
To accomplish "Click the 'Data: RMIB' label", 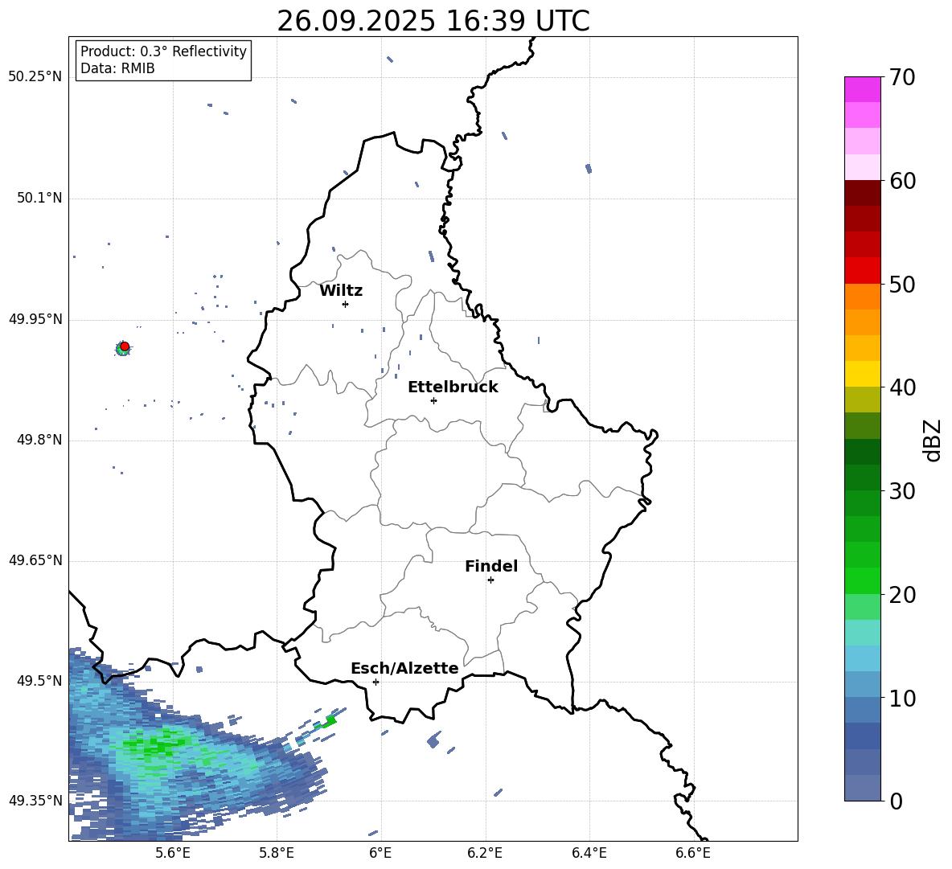I will [117, 68].
